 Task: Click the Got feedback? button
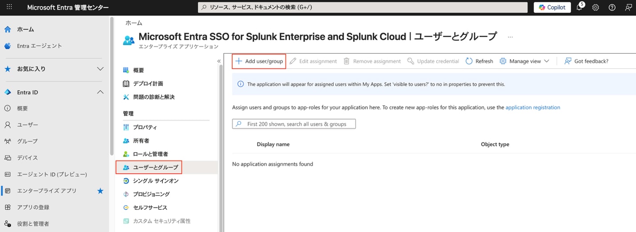pos(586,61)
